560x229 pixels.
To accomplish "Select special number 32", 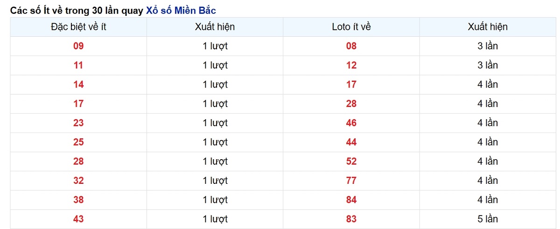I will tap(78, 181).
